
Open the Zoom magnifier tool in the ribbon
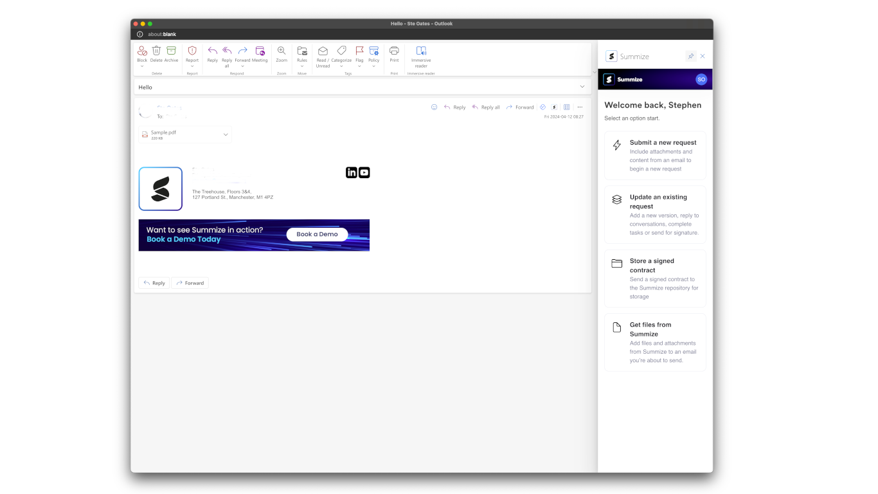point(282,51)
